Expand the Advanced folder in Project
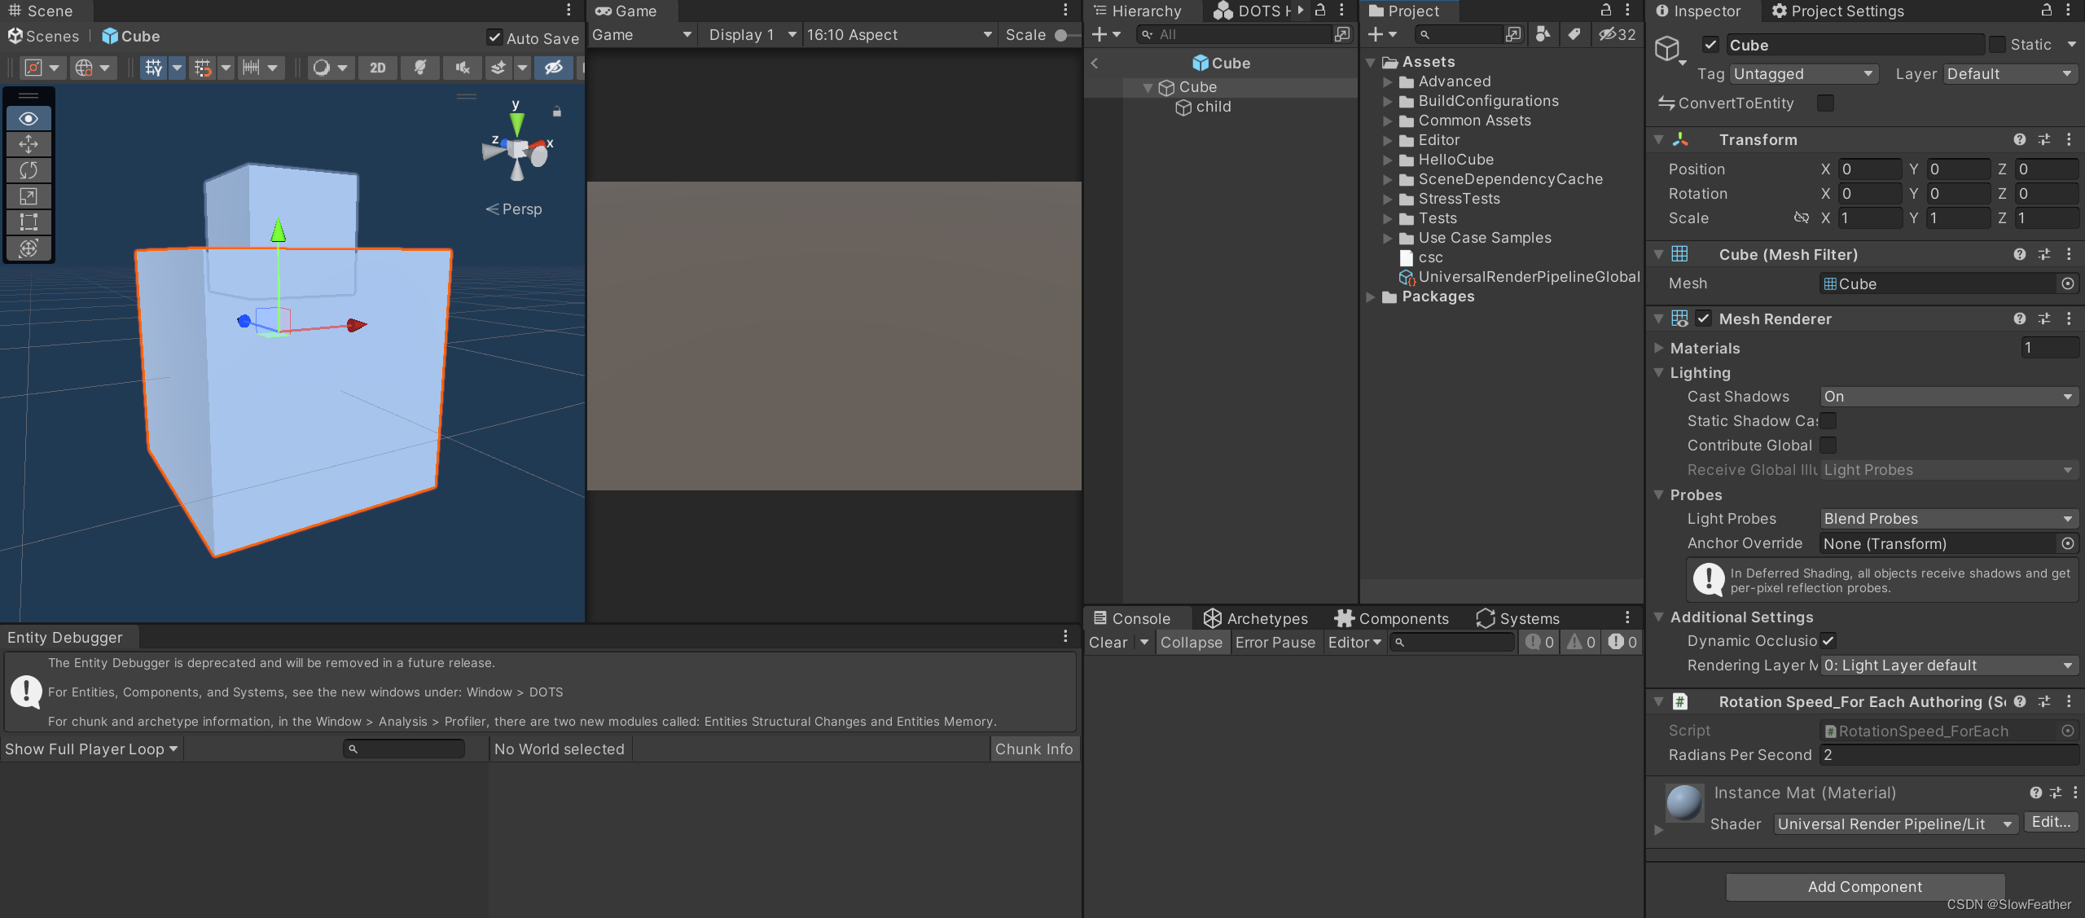 (1387, 81)
